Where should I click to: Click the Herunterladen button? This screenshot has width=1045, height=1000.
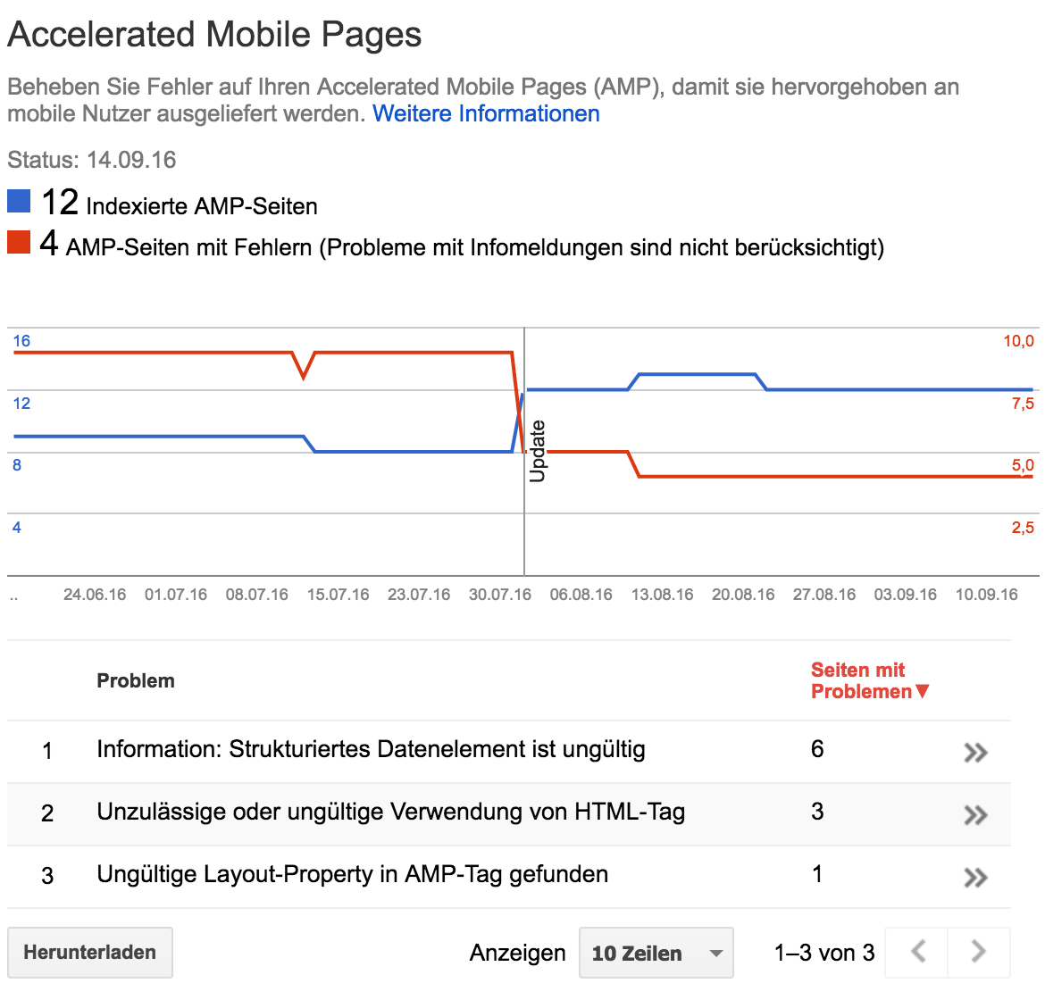tap(90, 952)
